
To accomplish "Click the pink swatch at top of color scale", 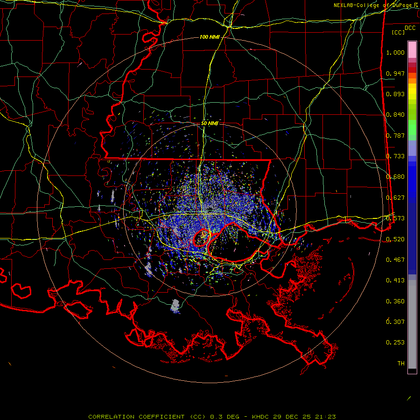I will tap(412, 49).
